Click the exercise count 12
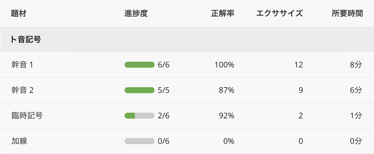The height and width of the screenshot is (154, 374). pos(299,65)
